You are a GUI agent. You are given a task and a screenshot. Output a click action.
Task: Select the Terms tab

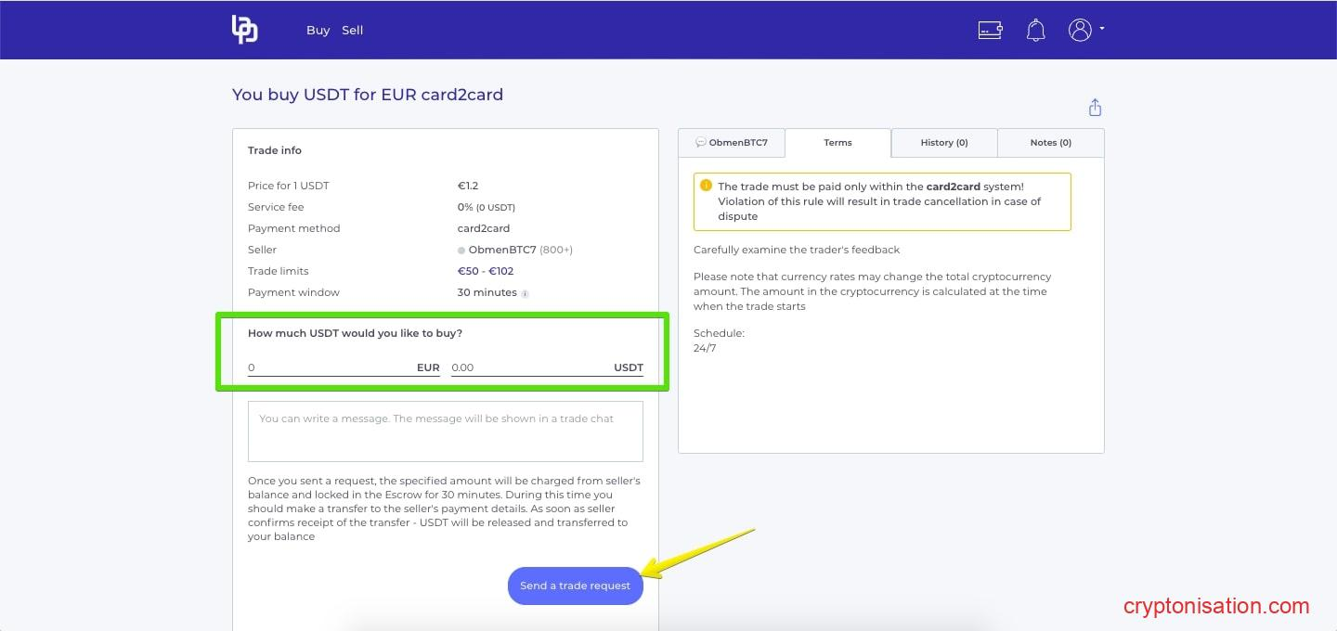click(837, 143)
